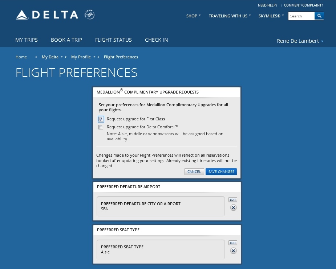This screenshot has width=336, height=269.
Task: Open the MY TRIPS section
Action: [26, 40]
